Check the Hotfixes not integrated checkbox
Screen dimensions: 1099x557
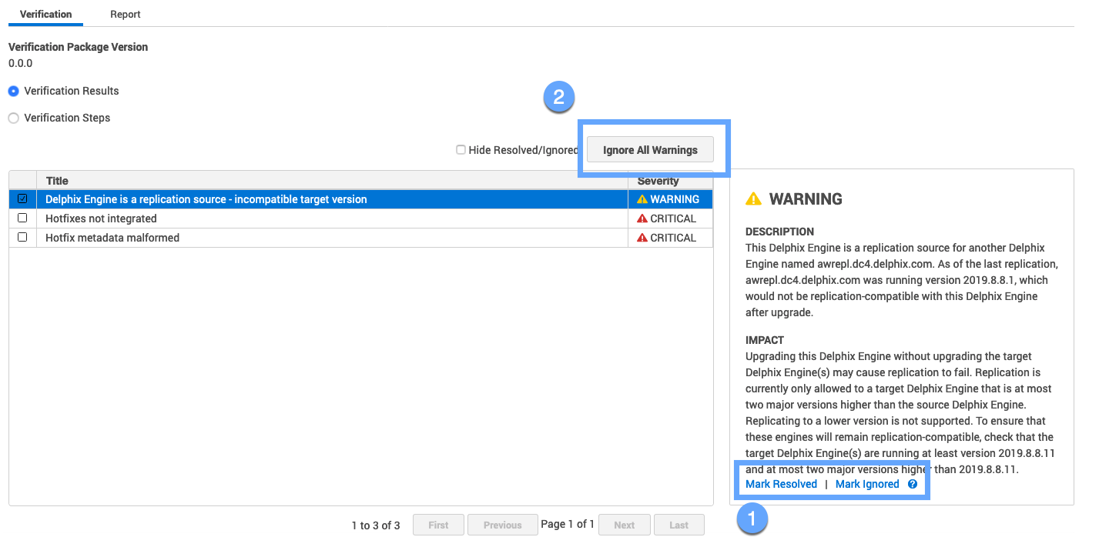click(22, 218)
